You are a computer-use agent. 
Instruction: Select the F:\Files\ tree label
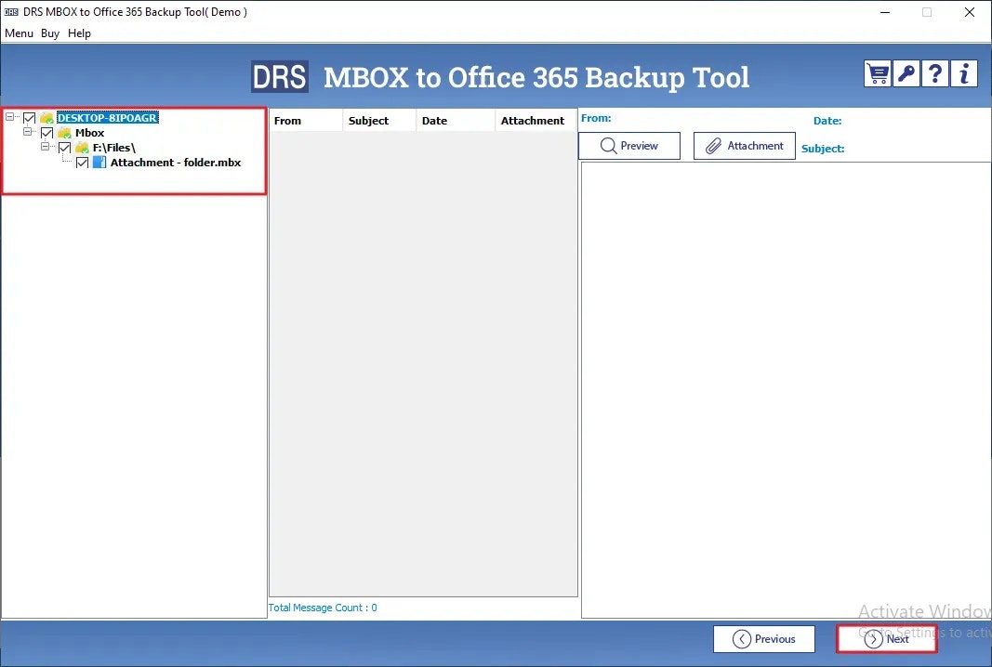[114, 148]
